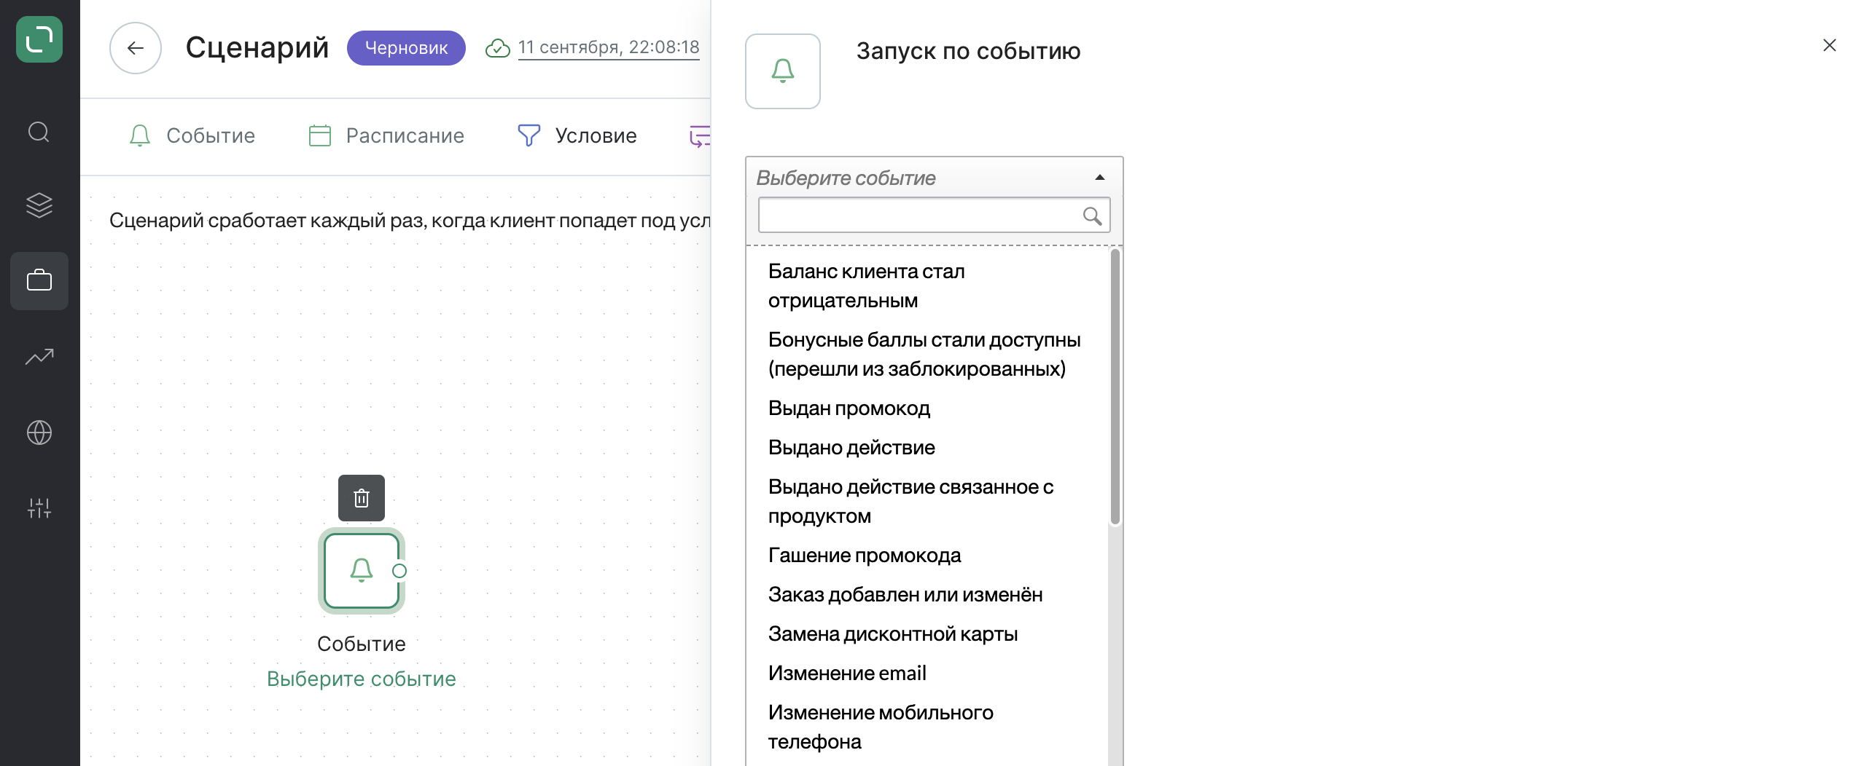Choose Изменение email option
The image size is (1872, 766).
point(927,674)
